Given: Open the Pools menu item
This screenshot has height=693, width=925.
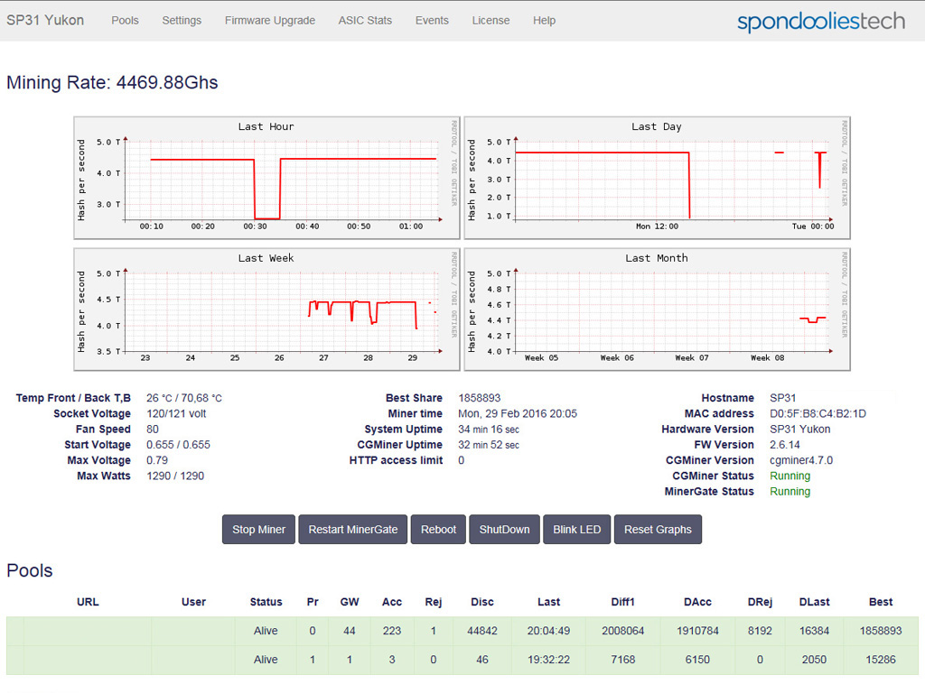Looking at the screenshot, I should [x=125, y=20].
